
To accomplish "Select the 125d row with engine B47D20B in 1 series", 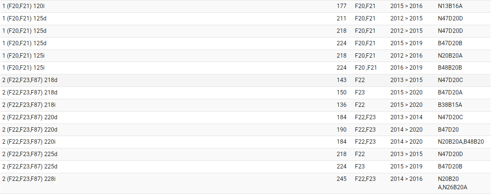I will click(x=24, y=43).
